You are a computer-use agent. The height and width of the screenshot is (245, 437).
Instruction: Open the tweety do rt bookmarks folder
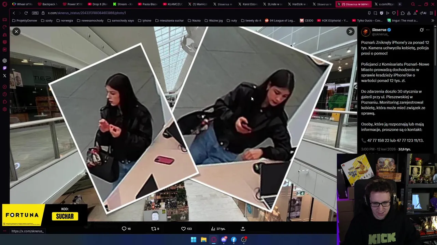click(251, 20)
